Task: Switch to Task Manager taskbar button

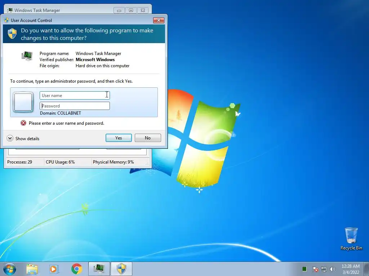Action: pyautogui.click(x=99, y=269)
